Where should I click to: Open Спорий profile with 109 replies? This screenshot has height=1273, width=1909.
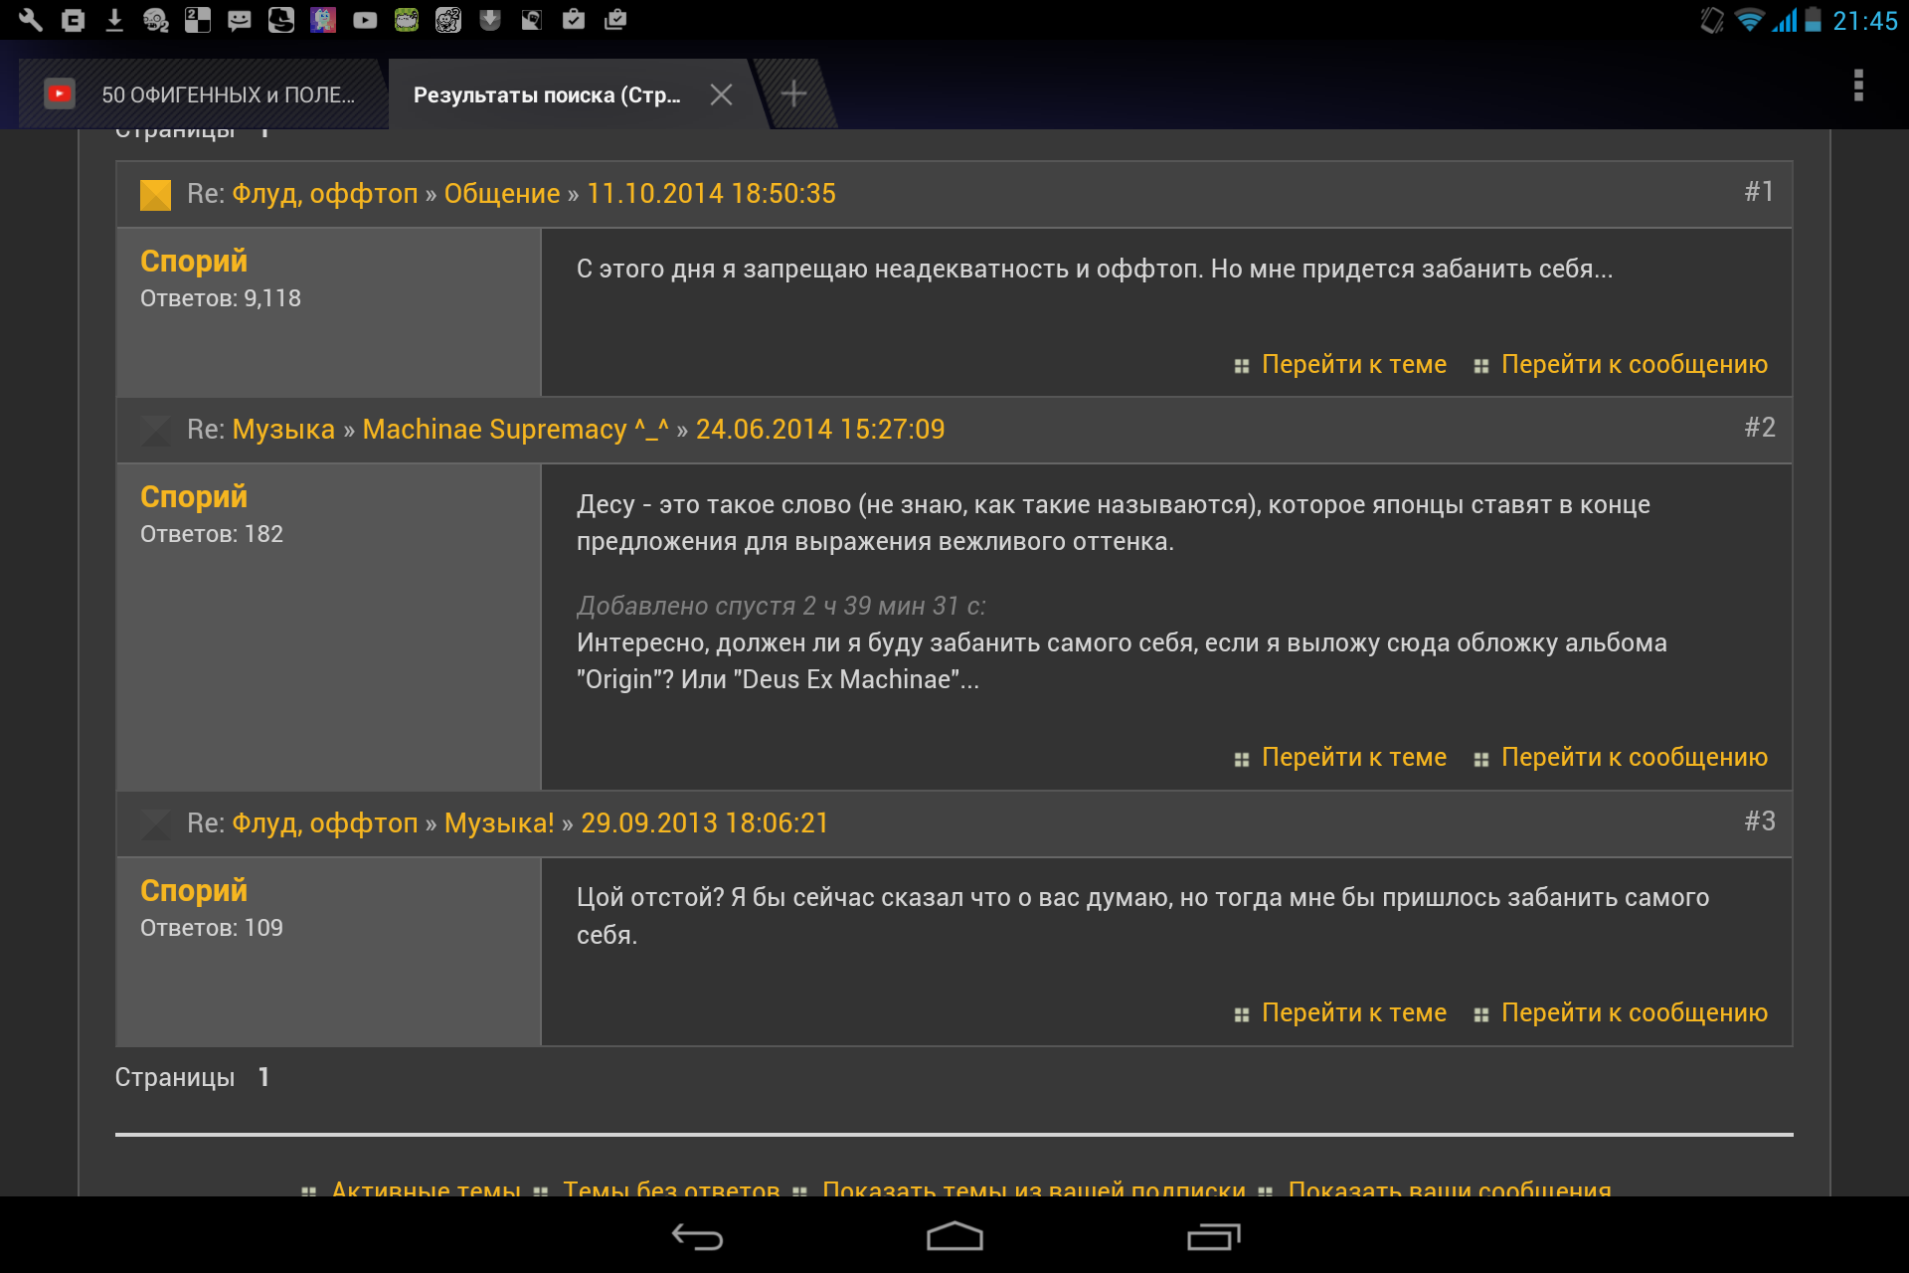(x=194, y=890)
